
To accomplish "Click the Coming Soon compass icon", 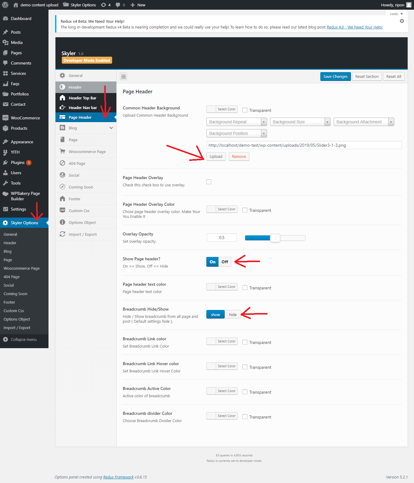I will pos(62,187).
